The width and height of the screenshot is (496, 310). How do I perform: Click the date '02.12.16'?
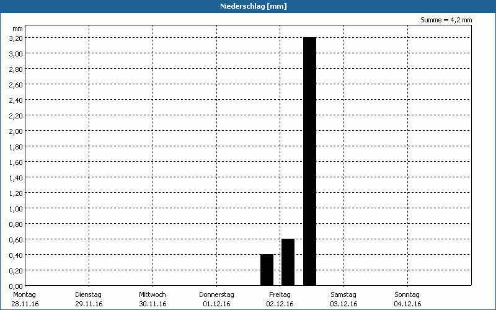(280, 304)
